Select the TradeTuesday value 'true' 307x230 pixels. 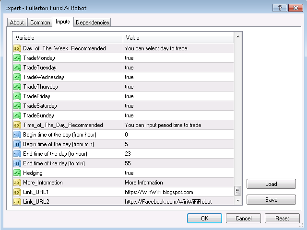pyautogui.click(x=129, y=68)
